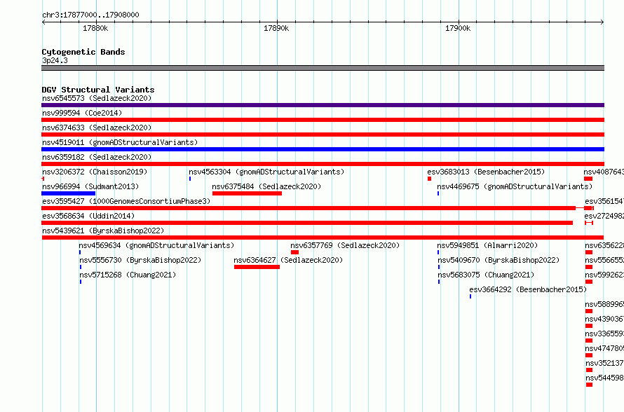Open nsv5439621 (ByrskaBishop2022) label
Image resolution: width=624 pixels, height=412 pixels.
point(103,231)
